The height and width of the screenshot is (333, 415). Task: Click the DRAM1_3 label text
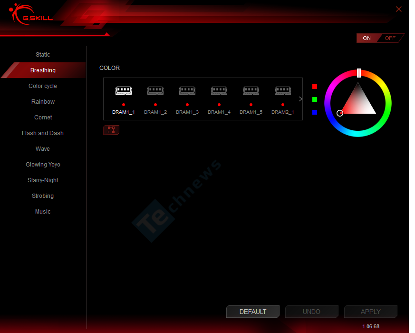(x=187, y=112)
